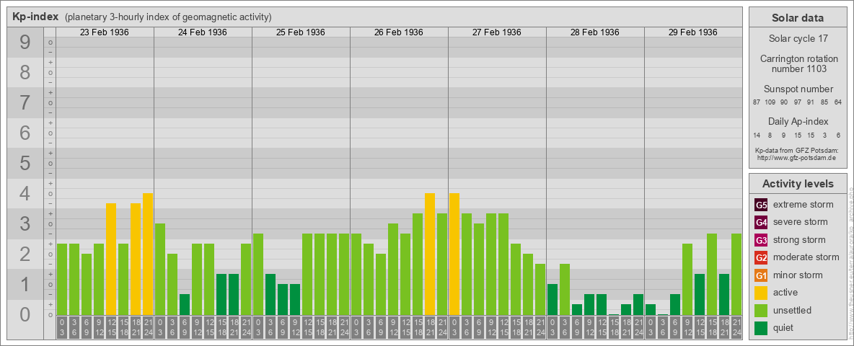Click the 12-15 time label under 23 Feb

[x=111, y=327]
